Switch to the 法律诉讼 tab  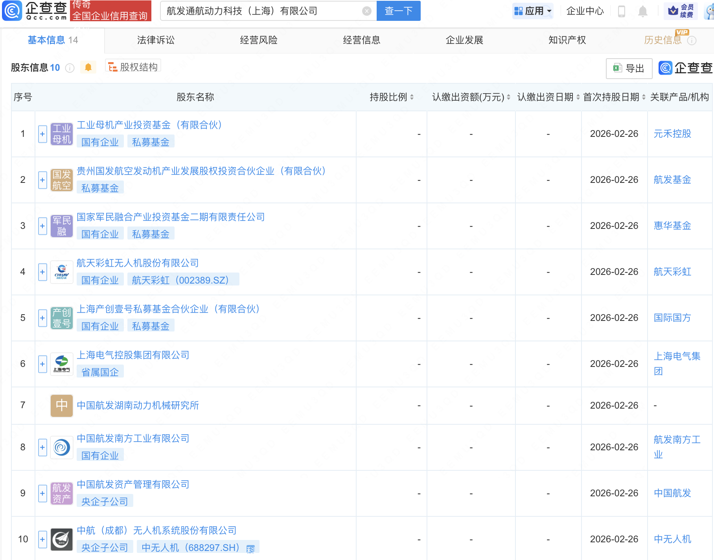[156, 40]
